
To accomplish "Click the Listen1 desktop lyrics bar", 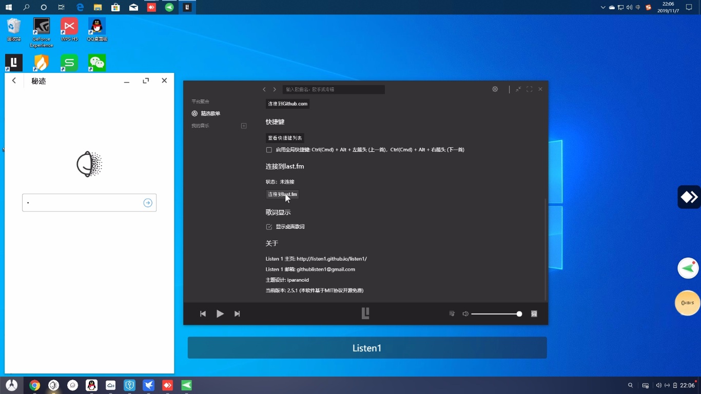I will point(367,348).
